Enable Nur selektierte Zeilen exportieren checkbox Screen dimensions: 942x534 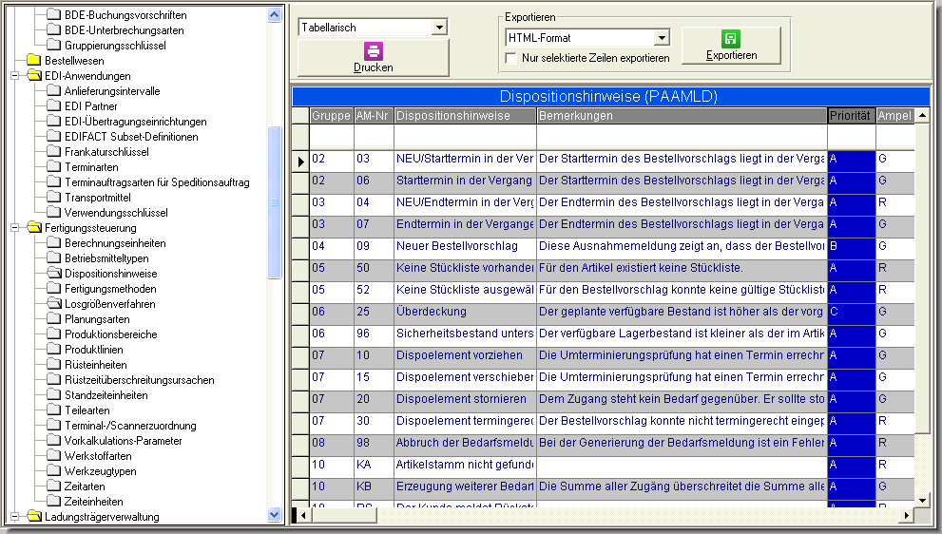click(x=511, y=58)
